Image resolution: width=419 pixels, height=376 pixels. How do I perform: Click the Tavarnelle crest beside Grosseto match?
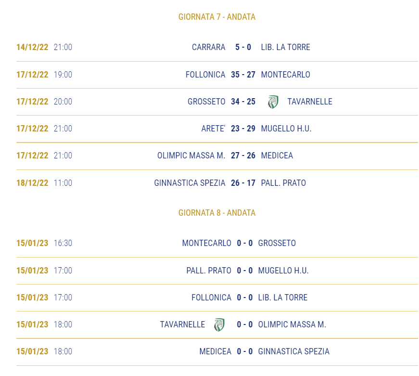tap(273, 102)
